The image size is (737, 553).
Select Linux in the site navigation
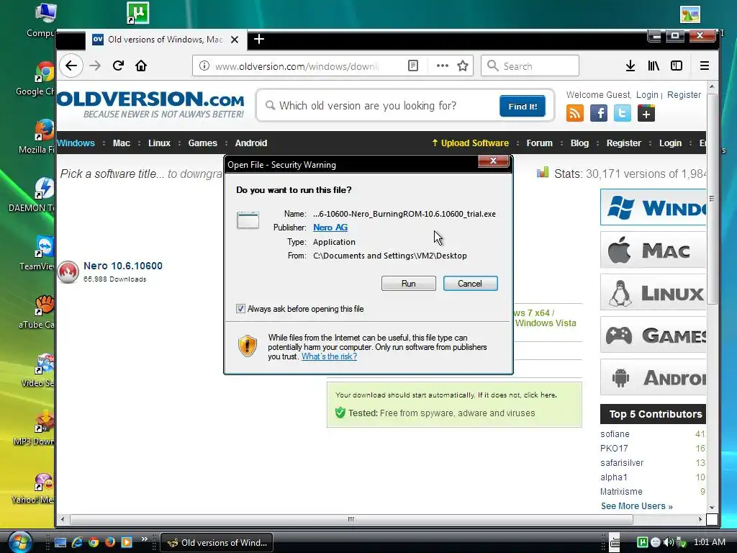[159, 143]
